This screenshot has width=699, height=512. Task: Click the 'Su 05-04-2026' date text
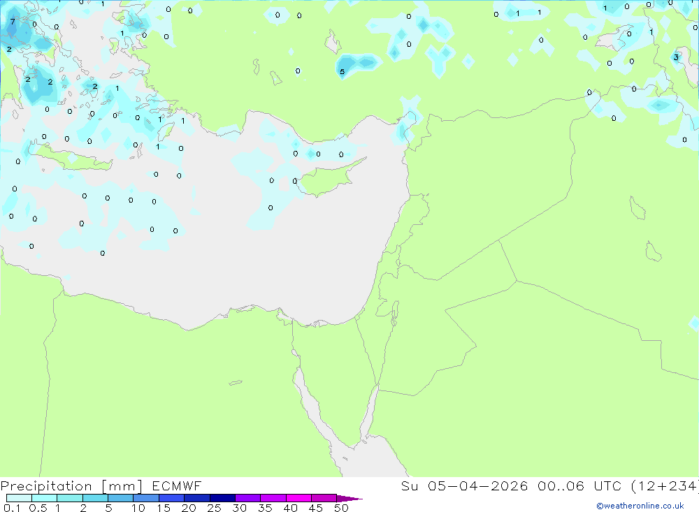(x=464, y=485)
